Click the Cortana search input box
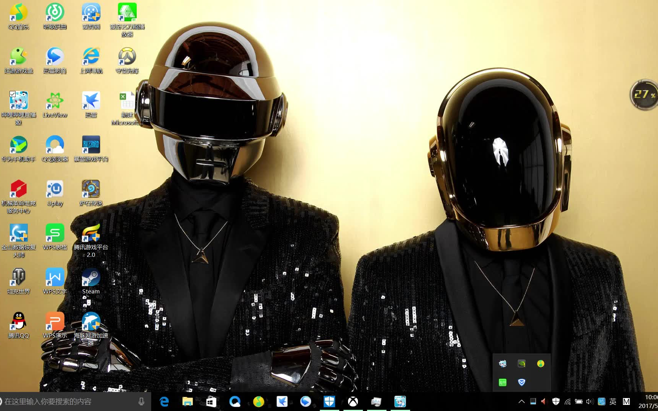The width and height of the screenshot is (658, 411). click(x=75, y=401)
